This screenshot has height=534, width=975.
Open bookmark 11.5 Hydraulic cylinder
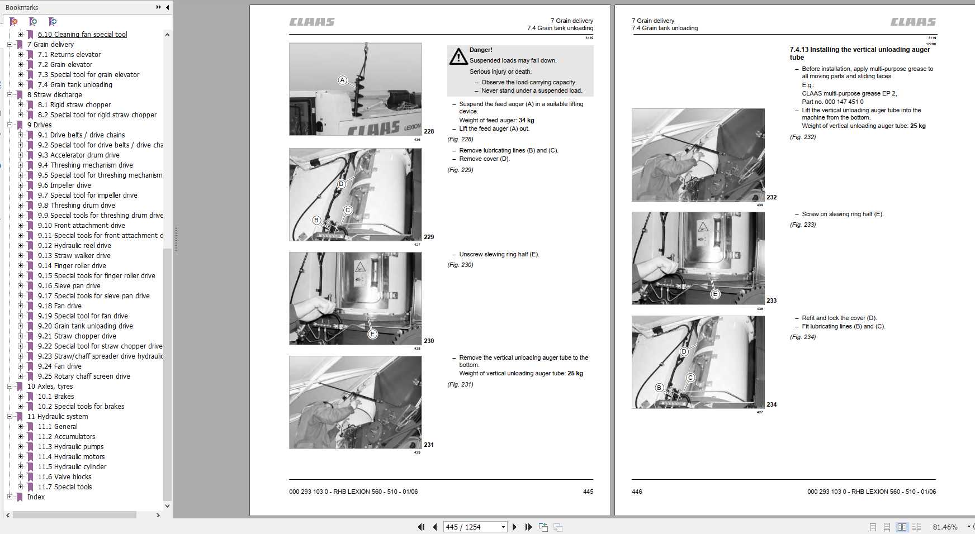[72, 467]
